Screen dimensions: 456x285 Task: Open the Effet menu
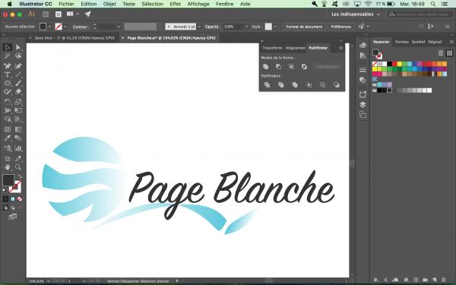[175, 4]
